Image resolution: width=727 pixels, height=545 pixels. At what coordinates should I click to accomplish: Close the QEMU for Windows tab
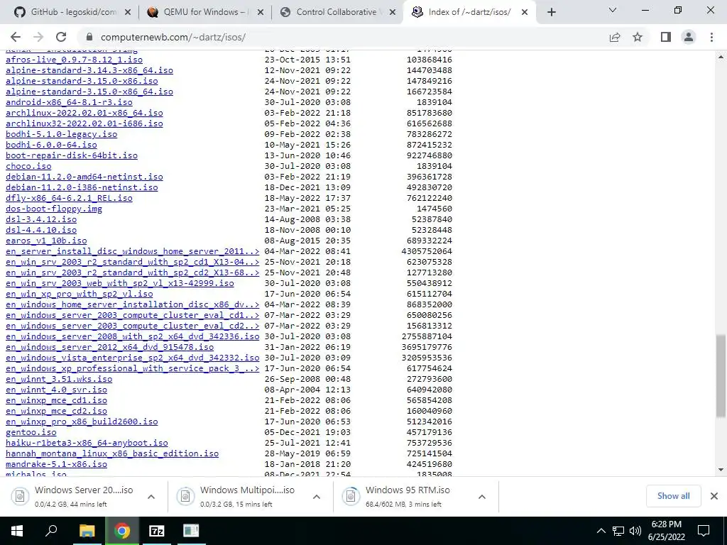(x=261, y=12)
